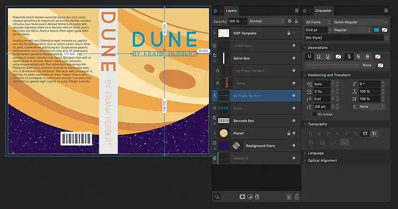The width and height of the screenshot is (398, 209).
Task: Enable fractions ½ typography button
Action: [x=337, y=134]
